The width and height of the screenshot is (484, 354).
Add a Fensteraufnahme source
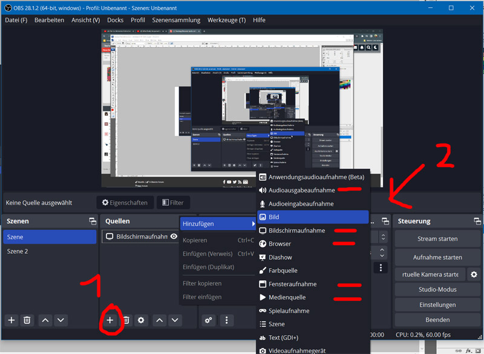click(x=313, y=284)
